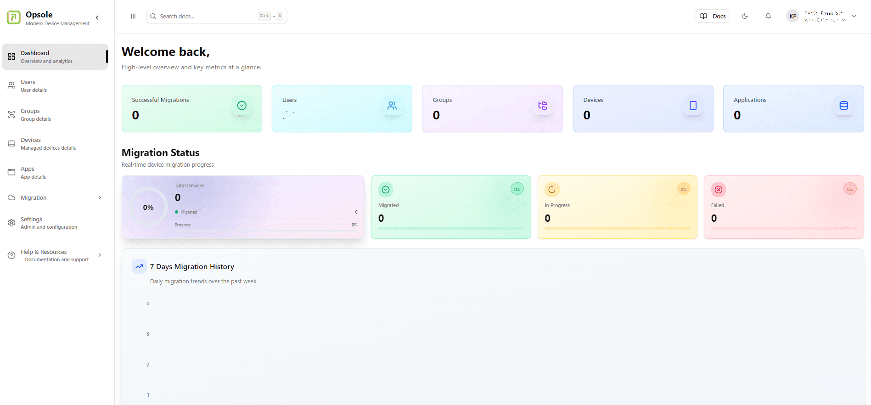
Task: Click the Help question mark icon
Action: click(x=11, y=255)
